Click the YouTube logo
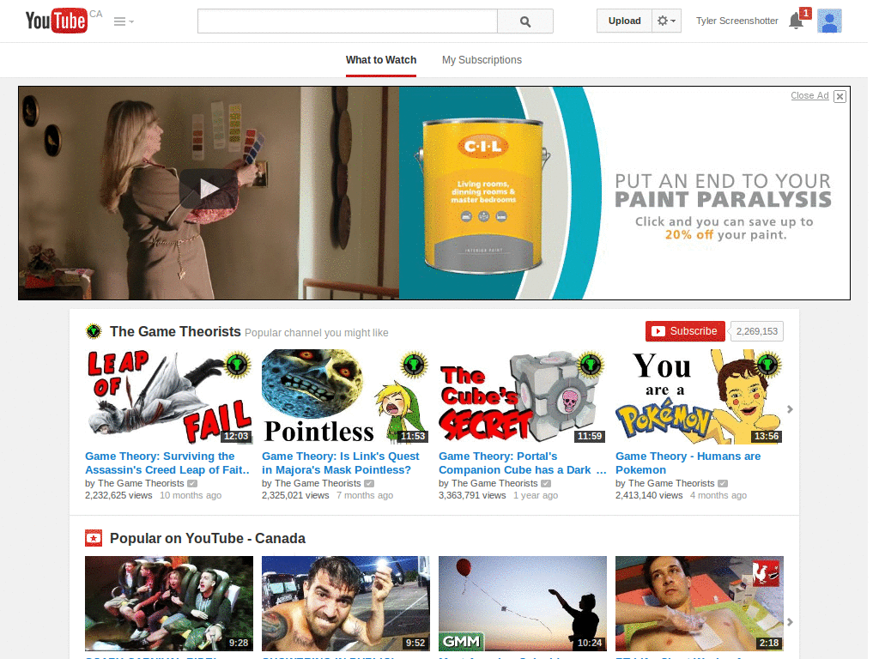 tap(56, 21)
